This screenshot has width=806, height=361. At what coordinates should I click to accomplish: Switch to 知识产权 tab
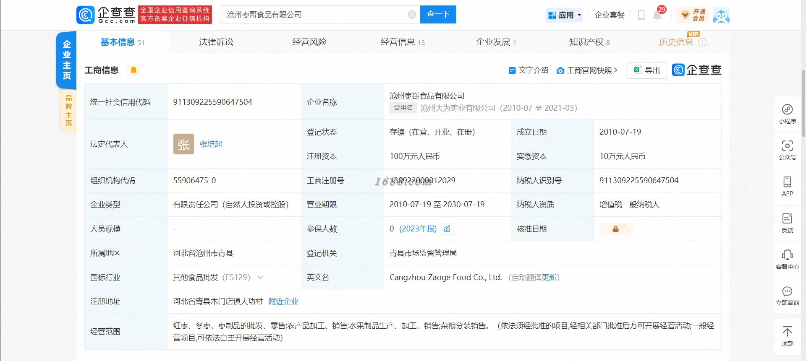click(x=589, y=42)
